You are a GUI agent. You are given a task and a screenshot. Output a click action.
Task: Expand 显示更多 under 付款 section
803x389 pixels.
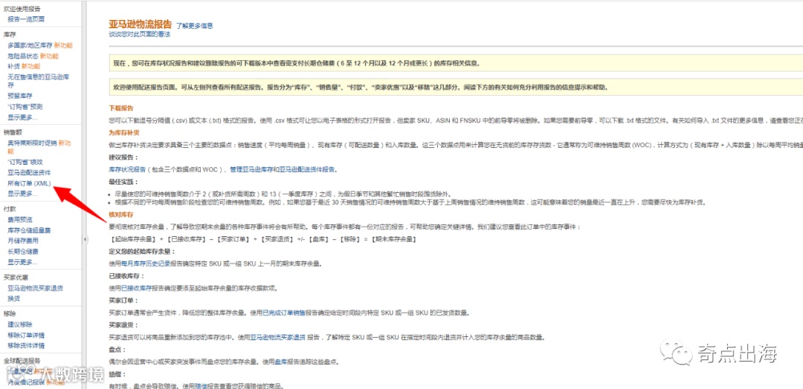coord(22,262)
